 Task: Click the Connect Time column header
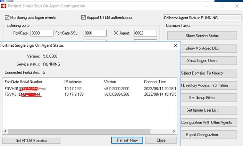159,82
